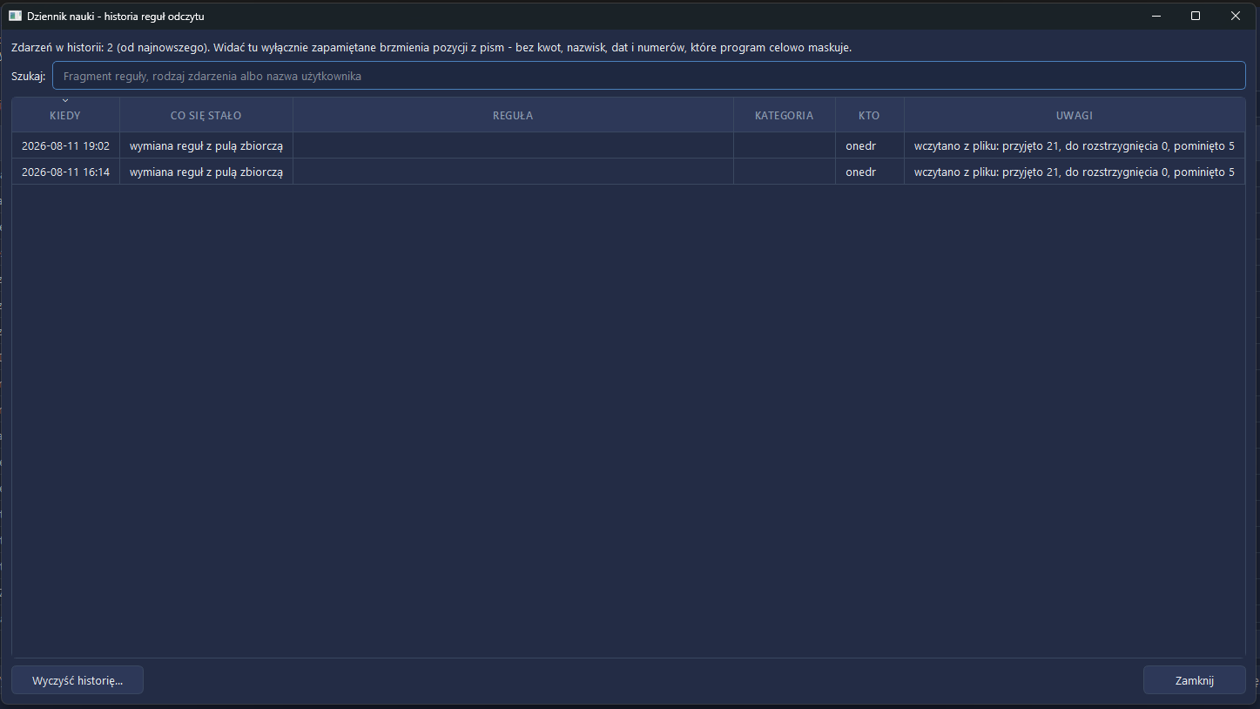The width and height of the screenshot is (1260, 709).
Task: Select the row dated 2026-08-11 19:02
Action: click(629, 145)
